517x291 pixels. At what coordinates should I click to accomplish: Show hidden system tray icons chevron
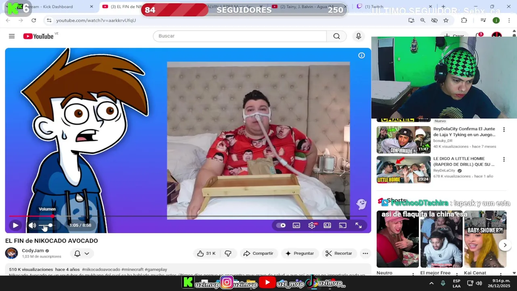(431, 283)
